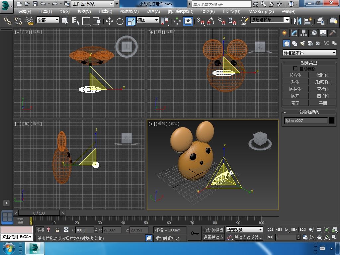Open the MAXScript(X) menu
The height and width of the screenshot is (255, 340).
coord(261,12)
